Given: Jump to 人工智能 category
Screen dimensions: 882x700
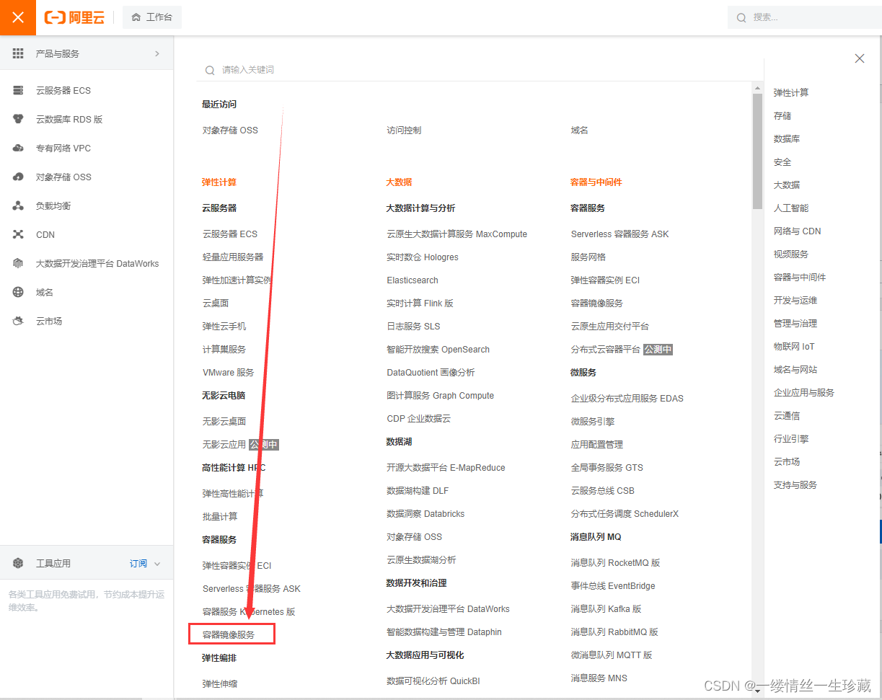Looking at the screenshot, I should tap(791, 208).
